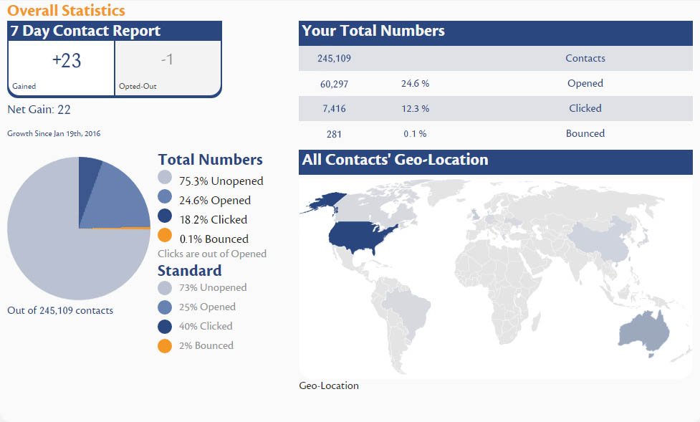
Task: Click the Unopened legend color circle under Total Numbers
Action: tap(165, 177)
